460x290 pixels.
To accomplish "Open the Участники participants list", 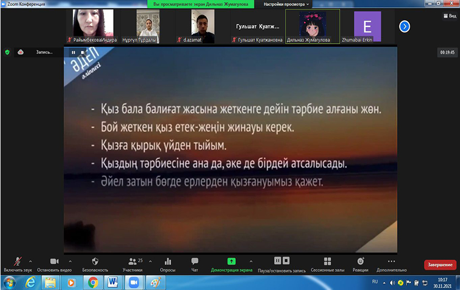I will [133, 261].
